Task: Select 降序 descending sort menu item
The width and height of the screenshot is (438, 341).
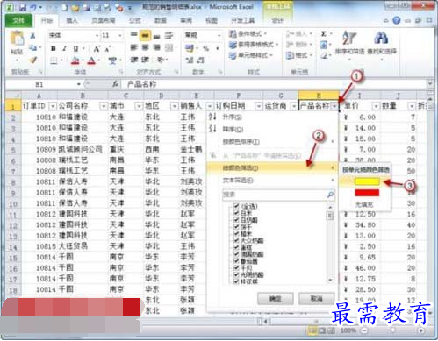Action: point(272,129)
